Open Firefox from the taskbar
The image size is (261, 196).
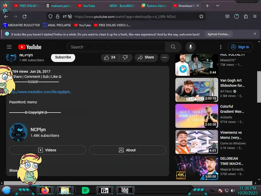pyautogui.click(x=45, y=190)
